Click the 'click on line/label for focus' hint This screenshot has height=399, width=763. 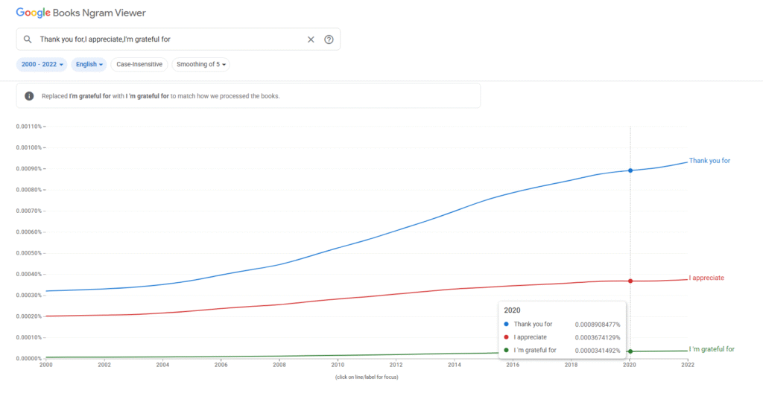pos(367,377)
